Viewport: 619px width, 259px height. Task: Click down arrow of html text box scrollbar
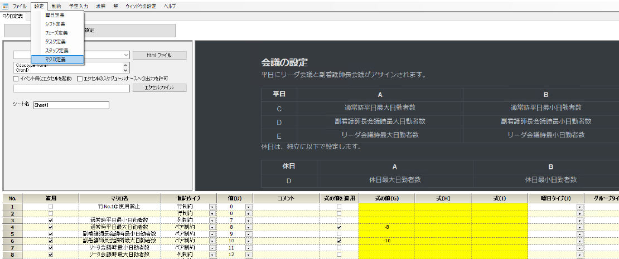(126, 70)
